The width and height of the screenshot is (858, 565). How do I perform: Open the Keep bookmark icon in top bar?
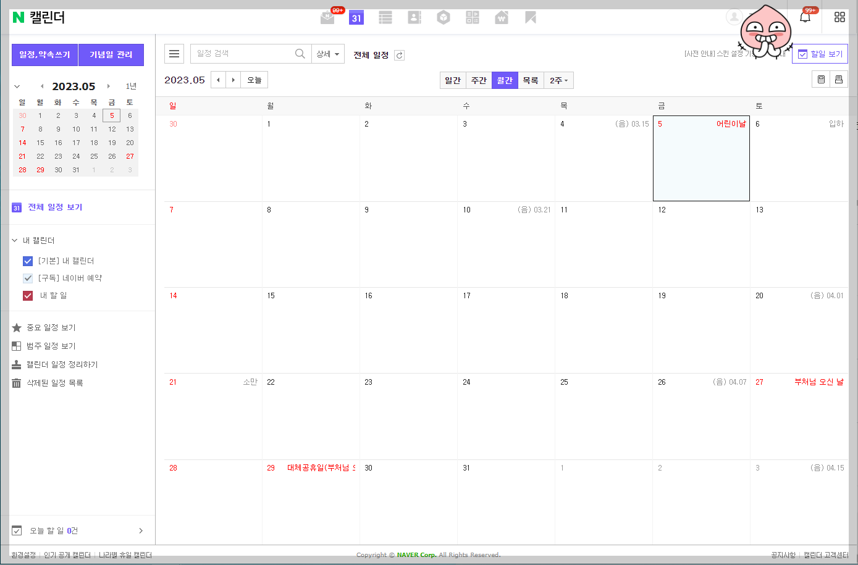[x=531, y=17]
